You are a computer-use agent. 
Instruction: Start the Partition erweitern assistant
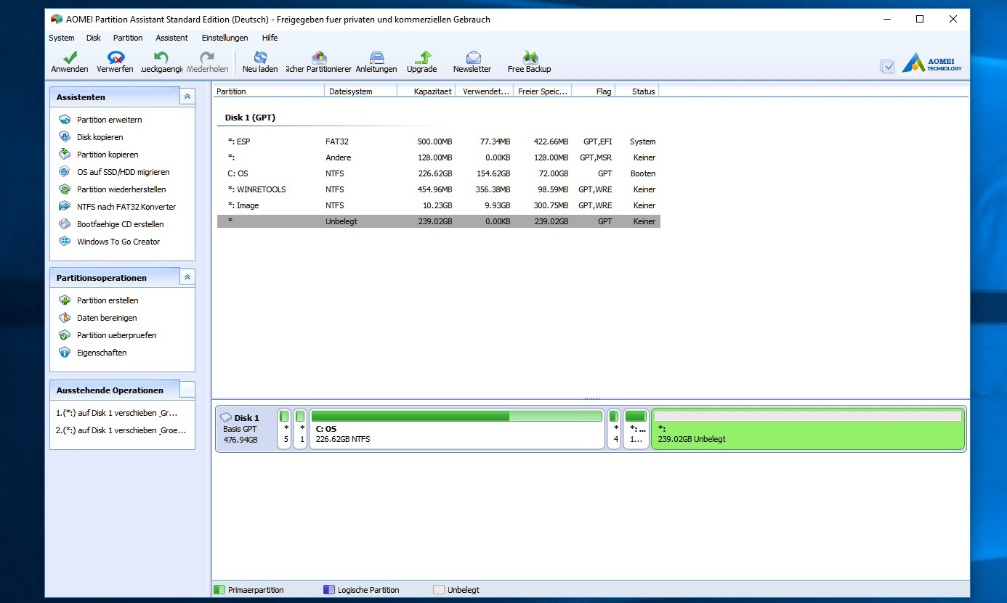pos(109,120)
